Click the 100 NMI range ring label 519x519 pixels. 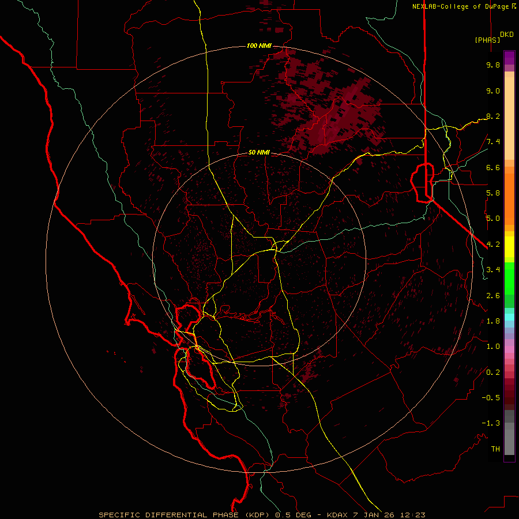pos(259,46)
